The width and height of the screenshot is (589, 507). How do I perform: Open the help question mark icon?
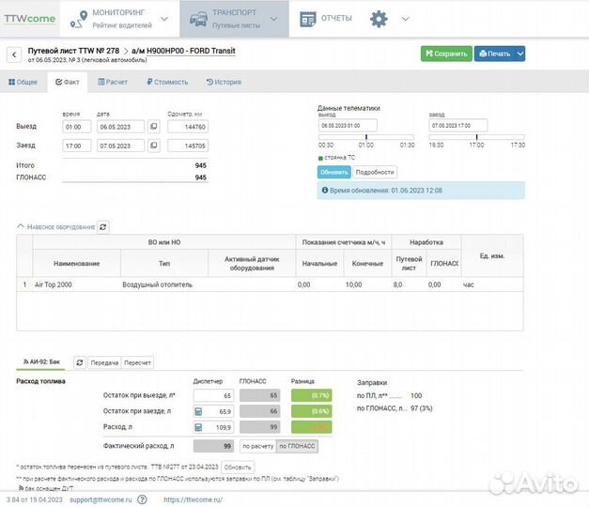pyautogui.click(x=142, y=499)
